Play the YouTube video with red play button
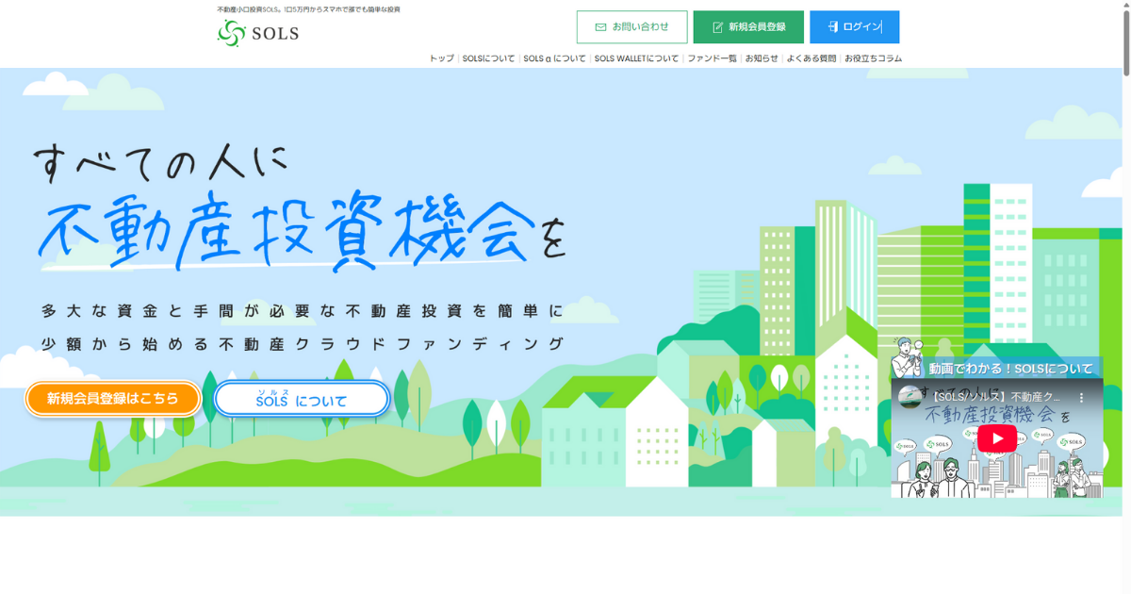Image resolution: width=1131 pixels, height=594 pixels. [x=996, y=438]
